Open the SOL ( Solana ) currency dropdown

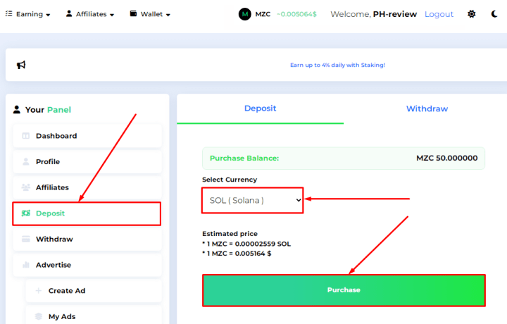tap(253, 201)
